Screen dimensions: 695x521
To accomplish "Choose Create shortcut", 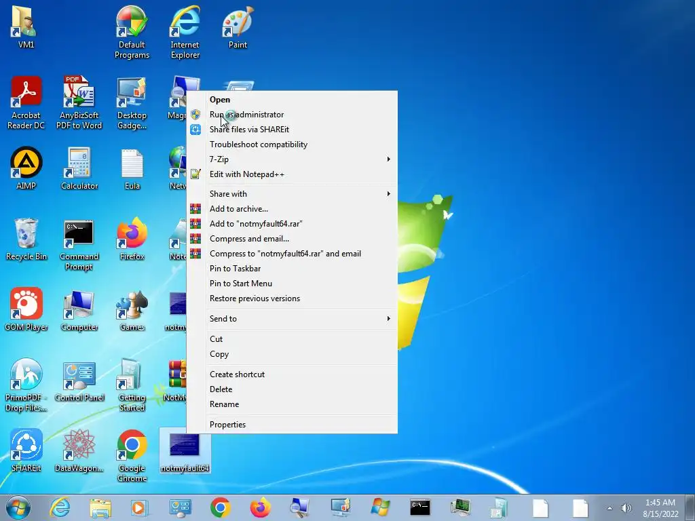I will 292,374.
